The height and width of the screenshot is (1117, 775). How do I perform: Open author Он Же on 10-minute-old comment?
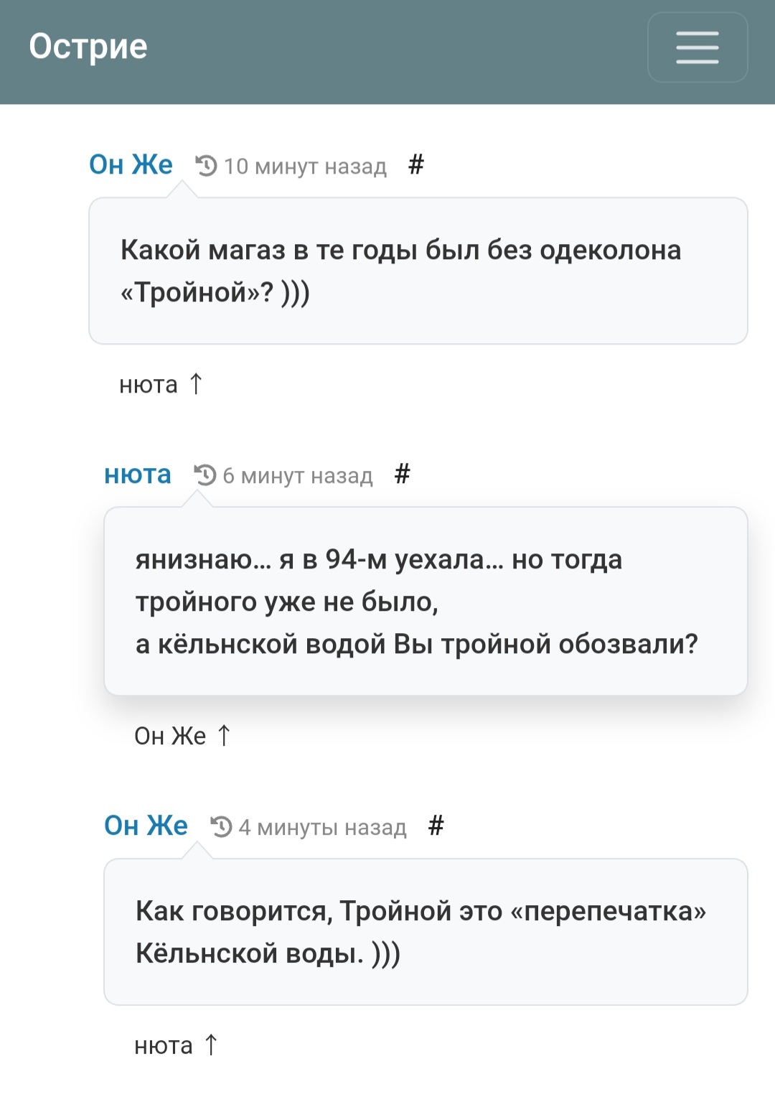[131, 164]
